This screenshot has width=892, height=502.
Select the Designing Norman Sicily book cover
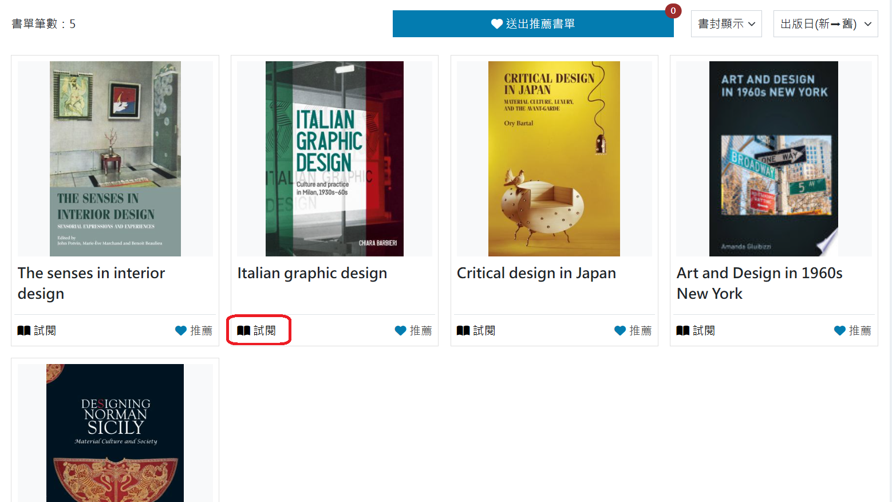point(115,433)
